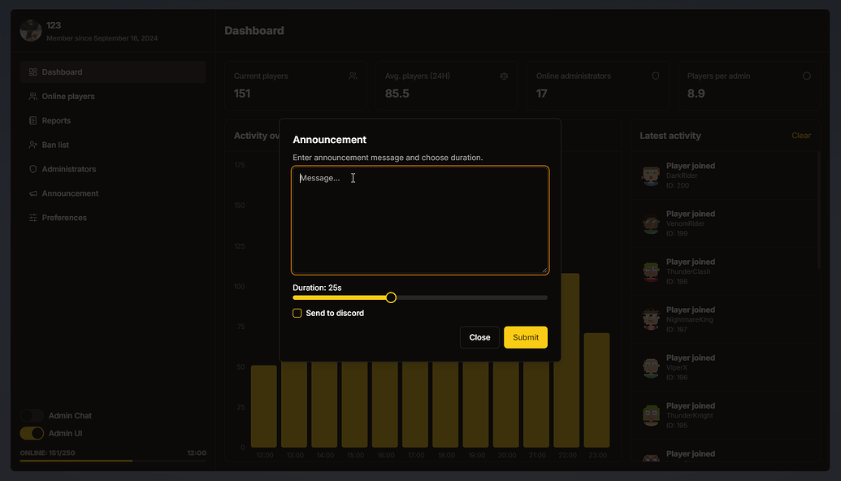Click the players icon on Current players card
Screen dimensions: 841x481
pyautogui.click(x=353, y=76)
